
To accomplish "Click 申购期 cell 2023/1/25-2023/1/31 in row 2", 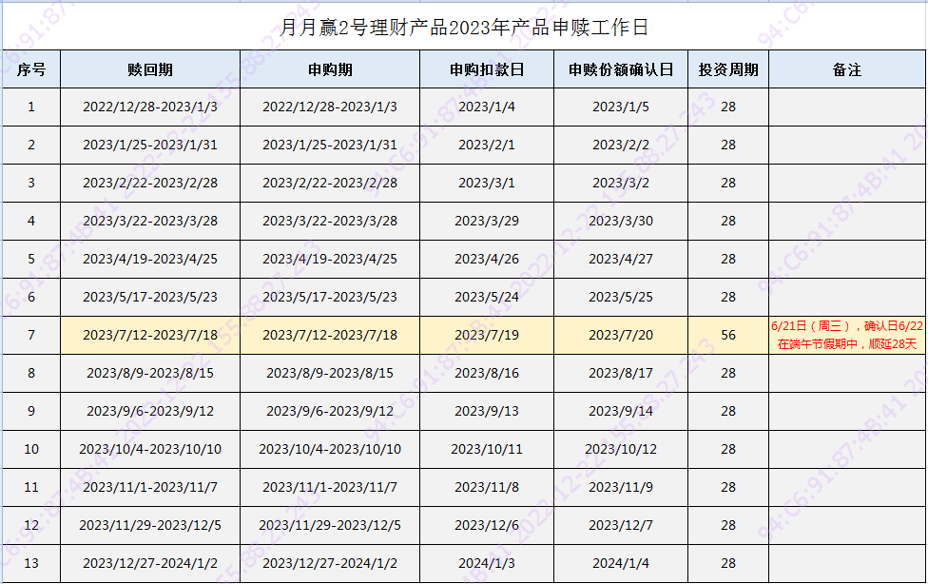I will point(330,146).
